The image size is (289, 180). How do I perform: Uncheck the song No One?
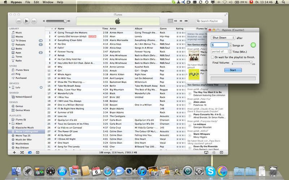tap(55, 44)
